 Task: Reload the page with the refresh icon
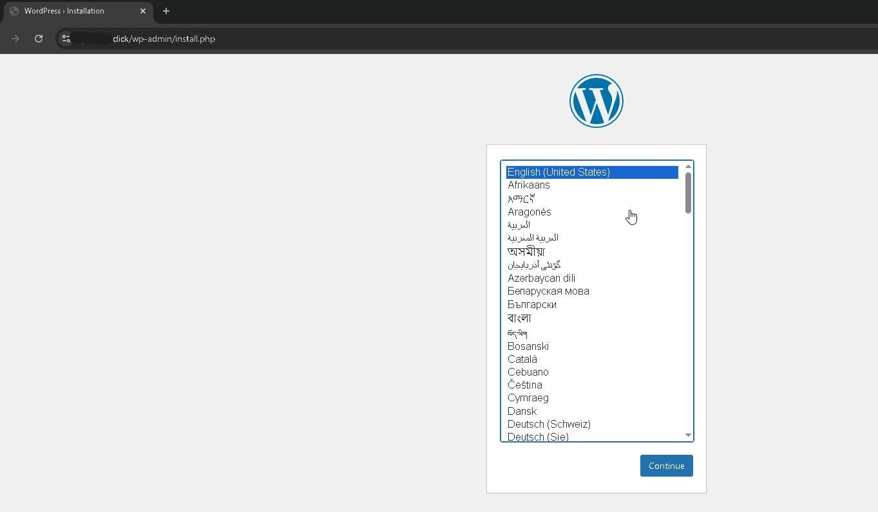point(39,39)
